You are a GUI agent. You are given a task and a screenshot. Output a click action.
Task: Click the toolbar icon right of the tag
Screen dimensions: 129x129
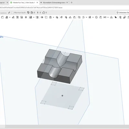click(120, 17)
